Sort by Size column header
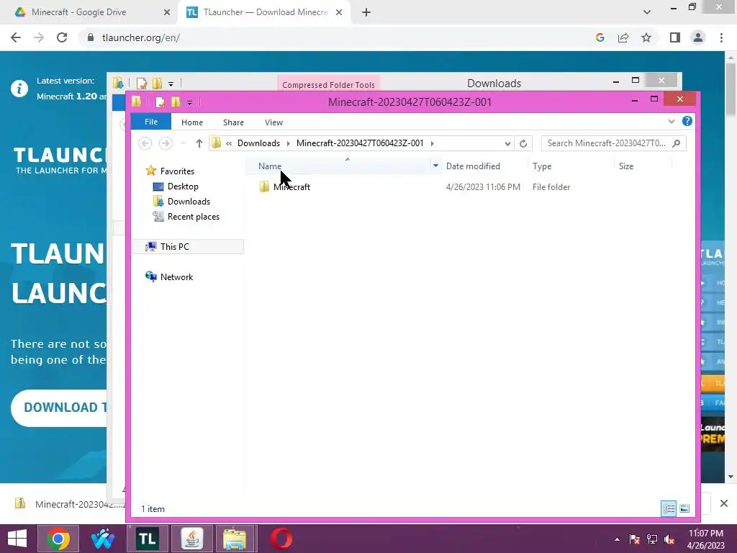The width and height of the screenshot is (737, 553). 626,166
